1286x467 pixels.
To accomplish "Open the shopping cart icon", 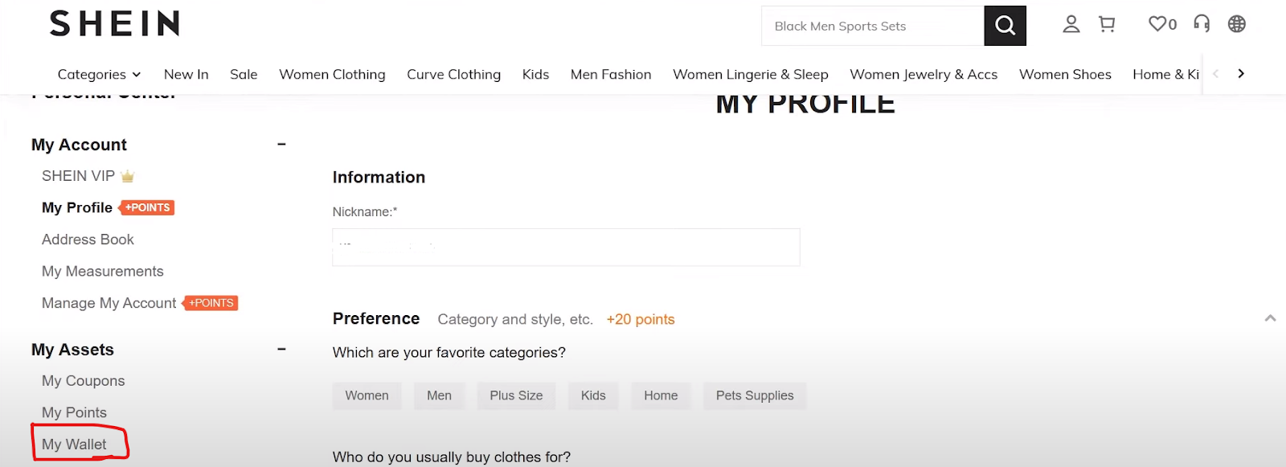I will tap(1107, 24).
